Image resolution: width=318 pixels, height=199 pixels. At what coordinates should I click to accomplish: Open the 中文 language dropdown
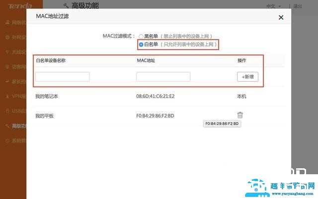tap(274, 6)
